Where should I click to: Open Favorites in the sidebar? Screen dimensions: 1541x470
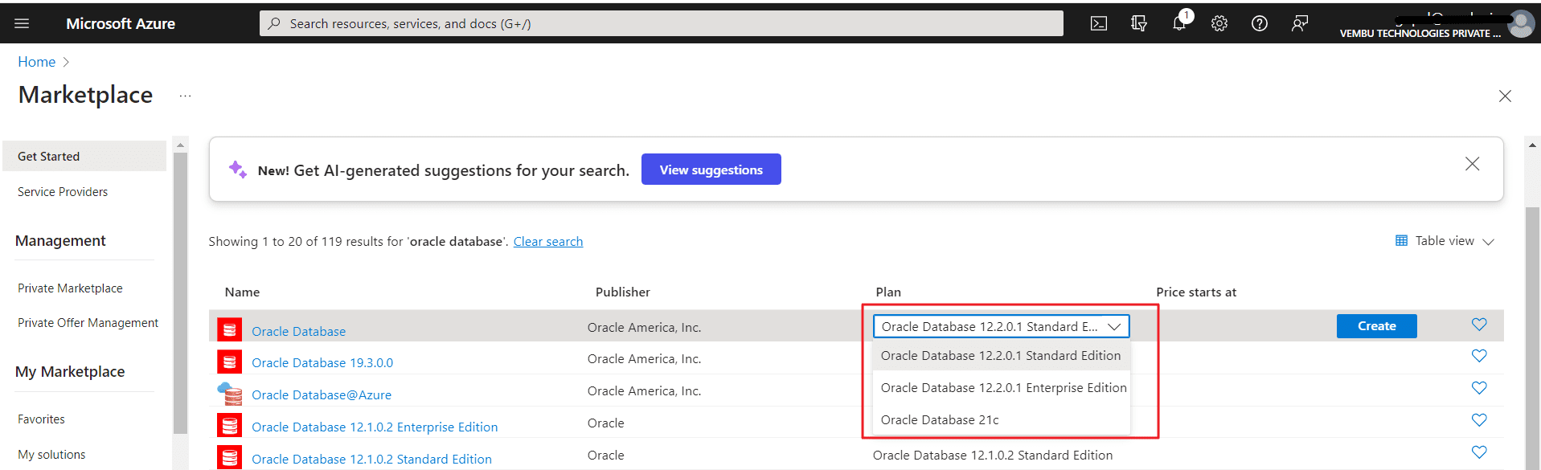[x=41, y=419]
